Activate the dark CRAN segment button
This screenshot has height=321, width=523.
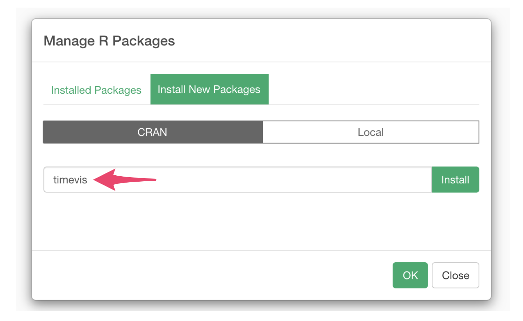(x=153, y=132)
